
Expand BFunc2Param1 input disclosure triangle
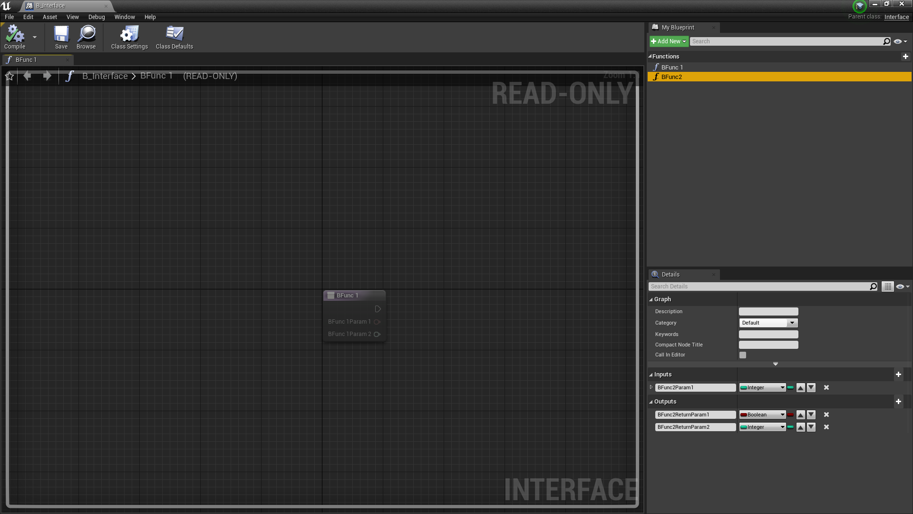651,387
